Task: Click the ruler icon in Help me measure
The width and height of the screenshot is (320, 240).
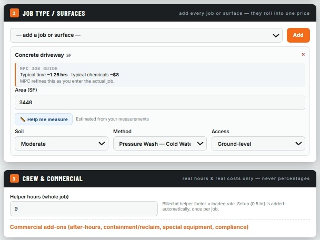Action: [x=23, y=119]
